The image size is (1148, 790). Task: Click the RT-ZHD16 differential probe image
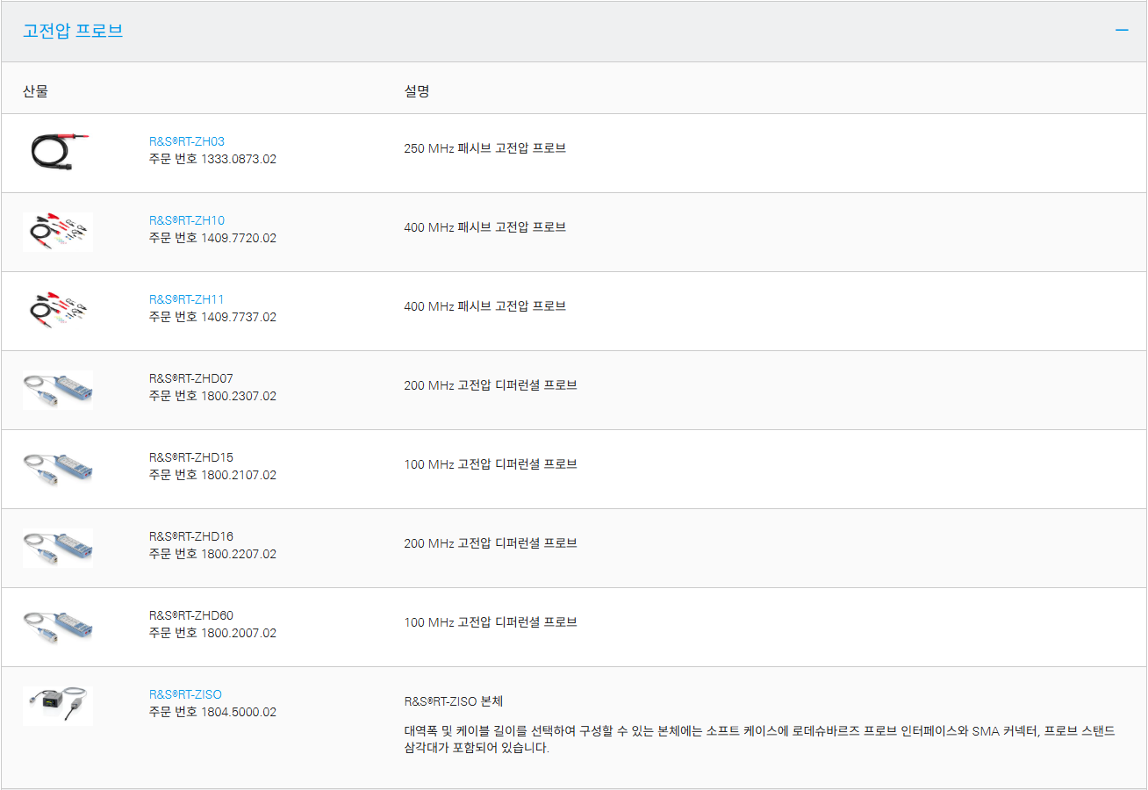point(58,548)
